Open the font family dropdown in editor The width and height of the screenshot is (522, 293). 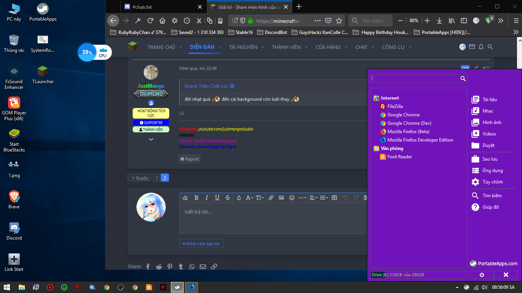point(250,198)
